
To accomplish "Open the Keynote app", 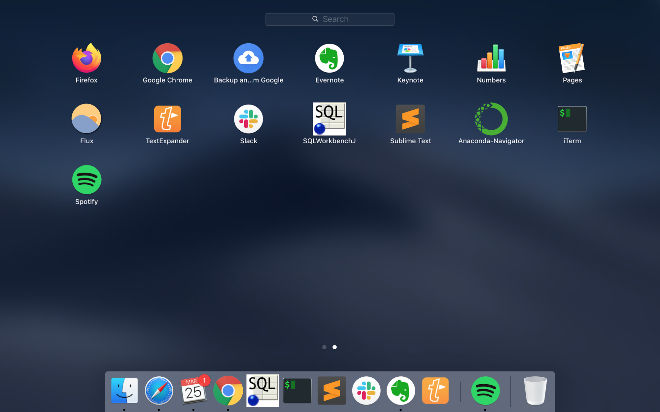I will (x=410, y=58).
